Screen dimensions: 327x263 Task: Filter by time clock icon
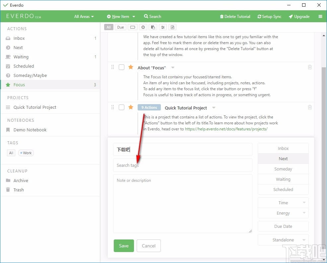(143, 27)
